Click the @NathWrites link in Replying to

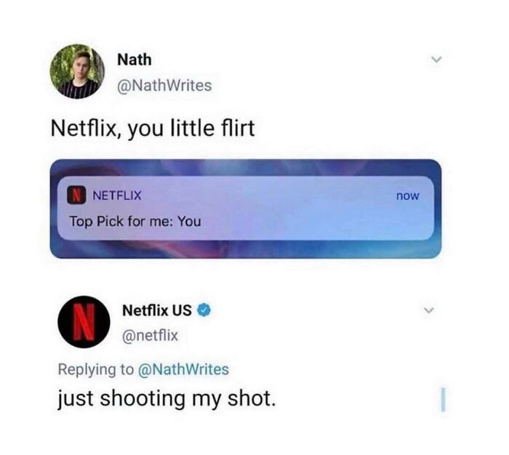(x=184, y=369)
